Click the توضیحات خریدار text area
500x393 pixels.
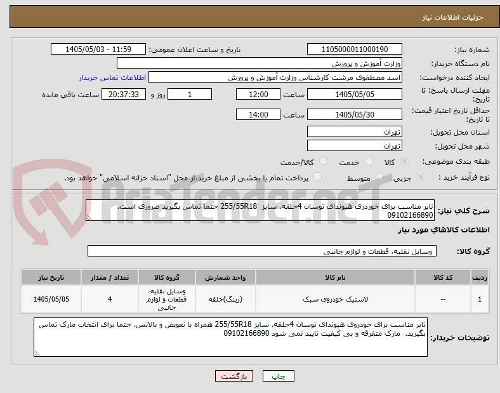[230, 337]
